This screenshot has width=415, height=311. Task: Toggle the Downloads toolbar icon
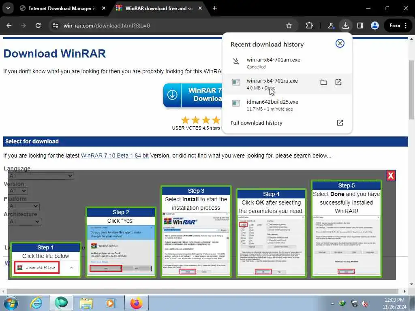tap(345, 26)
